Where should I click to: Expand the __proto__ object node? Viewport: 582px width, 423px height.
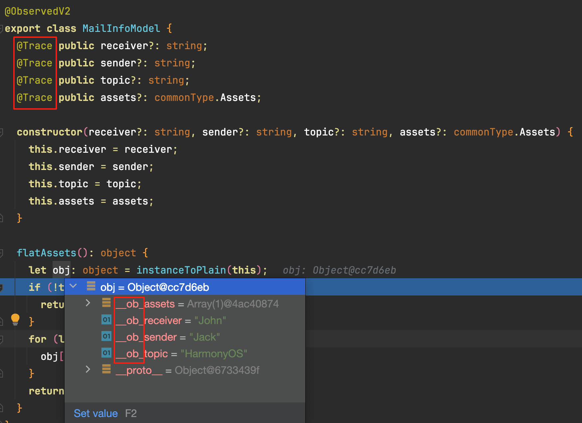point(88,369)
